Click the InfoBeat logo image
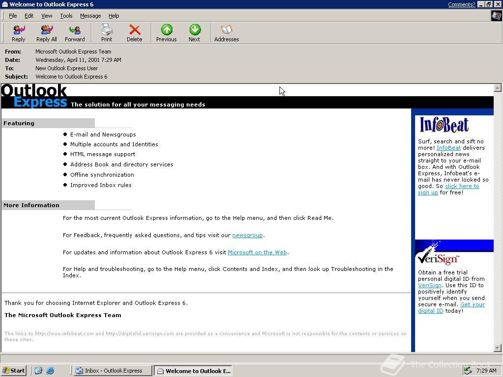Image resolution: width=503 pixels, height=377 pixels. [444, 125]
